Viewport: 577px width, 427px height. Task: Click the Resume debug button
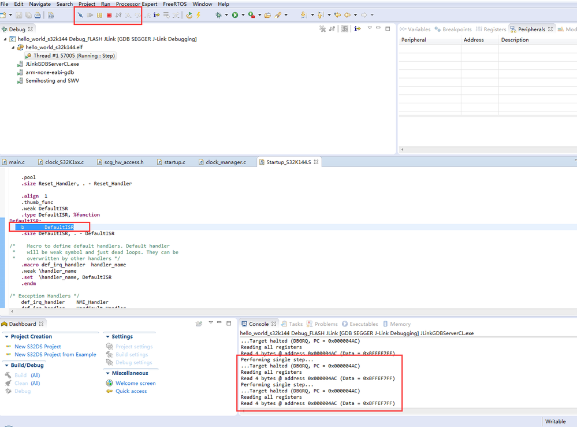(x=90, y=15)
